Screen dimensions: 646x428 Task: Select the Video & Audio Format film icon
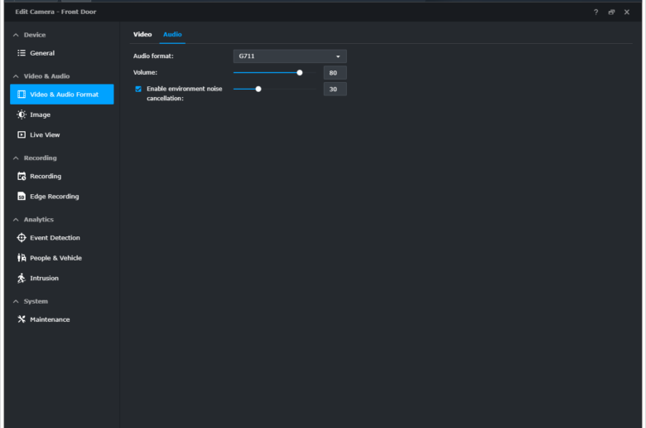pos(22,94)
